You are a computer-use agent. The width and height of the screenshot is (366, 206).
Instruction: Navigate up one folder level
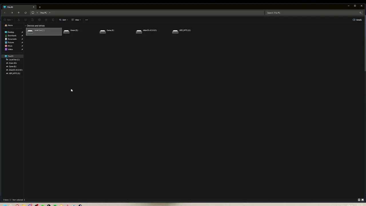pos(19,13)
